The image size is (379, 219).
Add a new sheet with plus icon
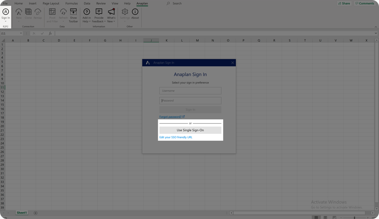tap(36, 213)
